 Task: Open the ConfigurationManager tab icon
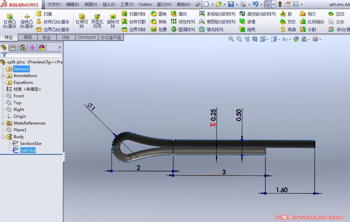pyautogui.click(x=23, y=48)
